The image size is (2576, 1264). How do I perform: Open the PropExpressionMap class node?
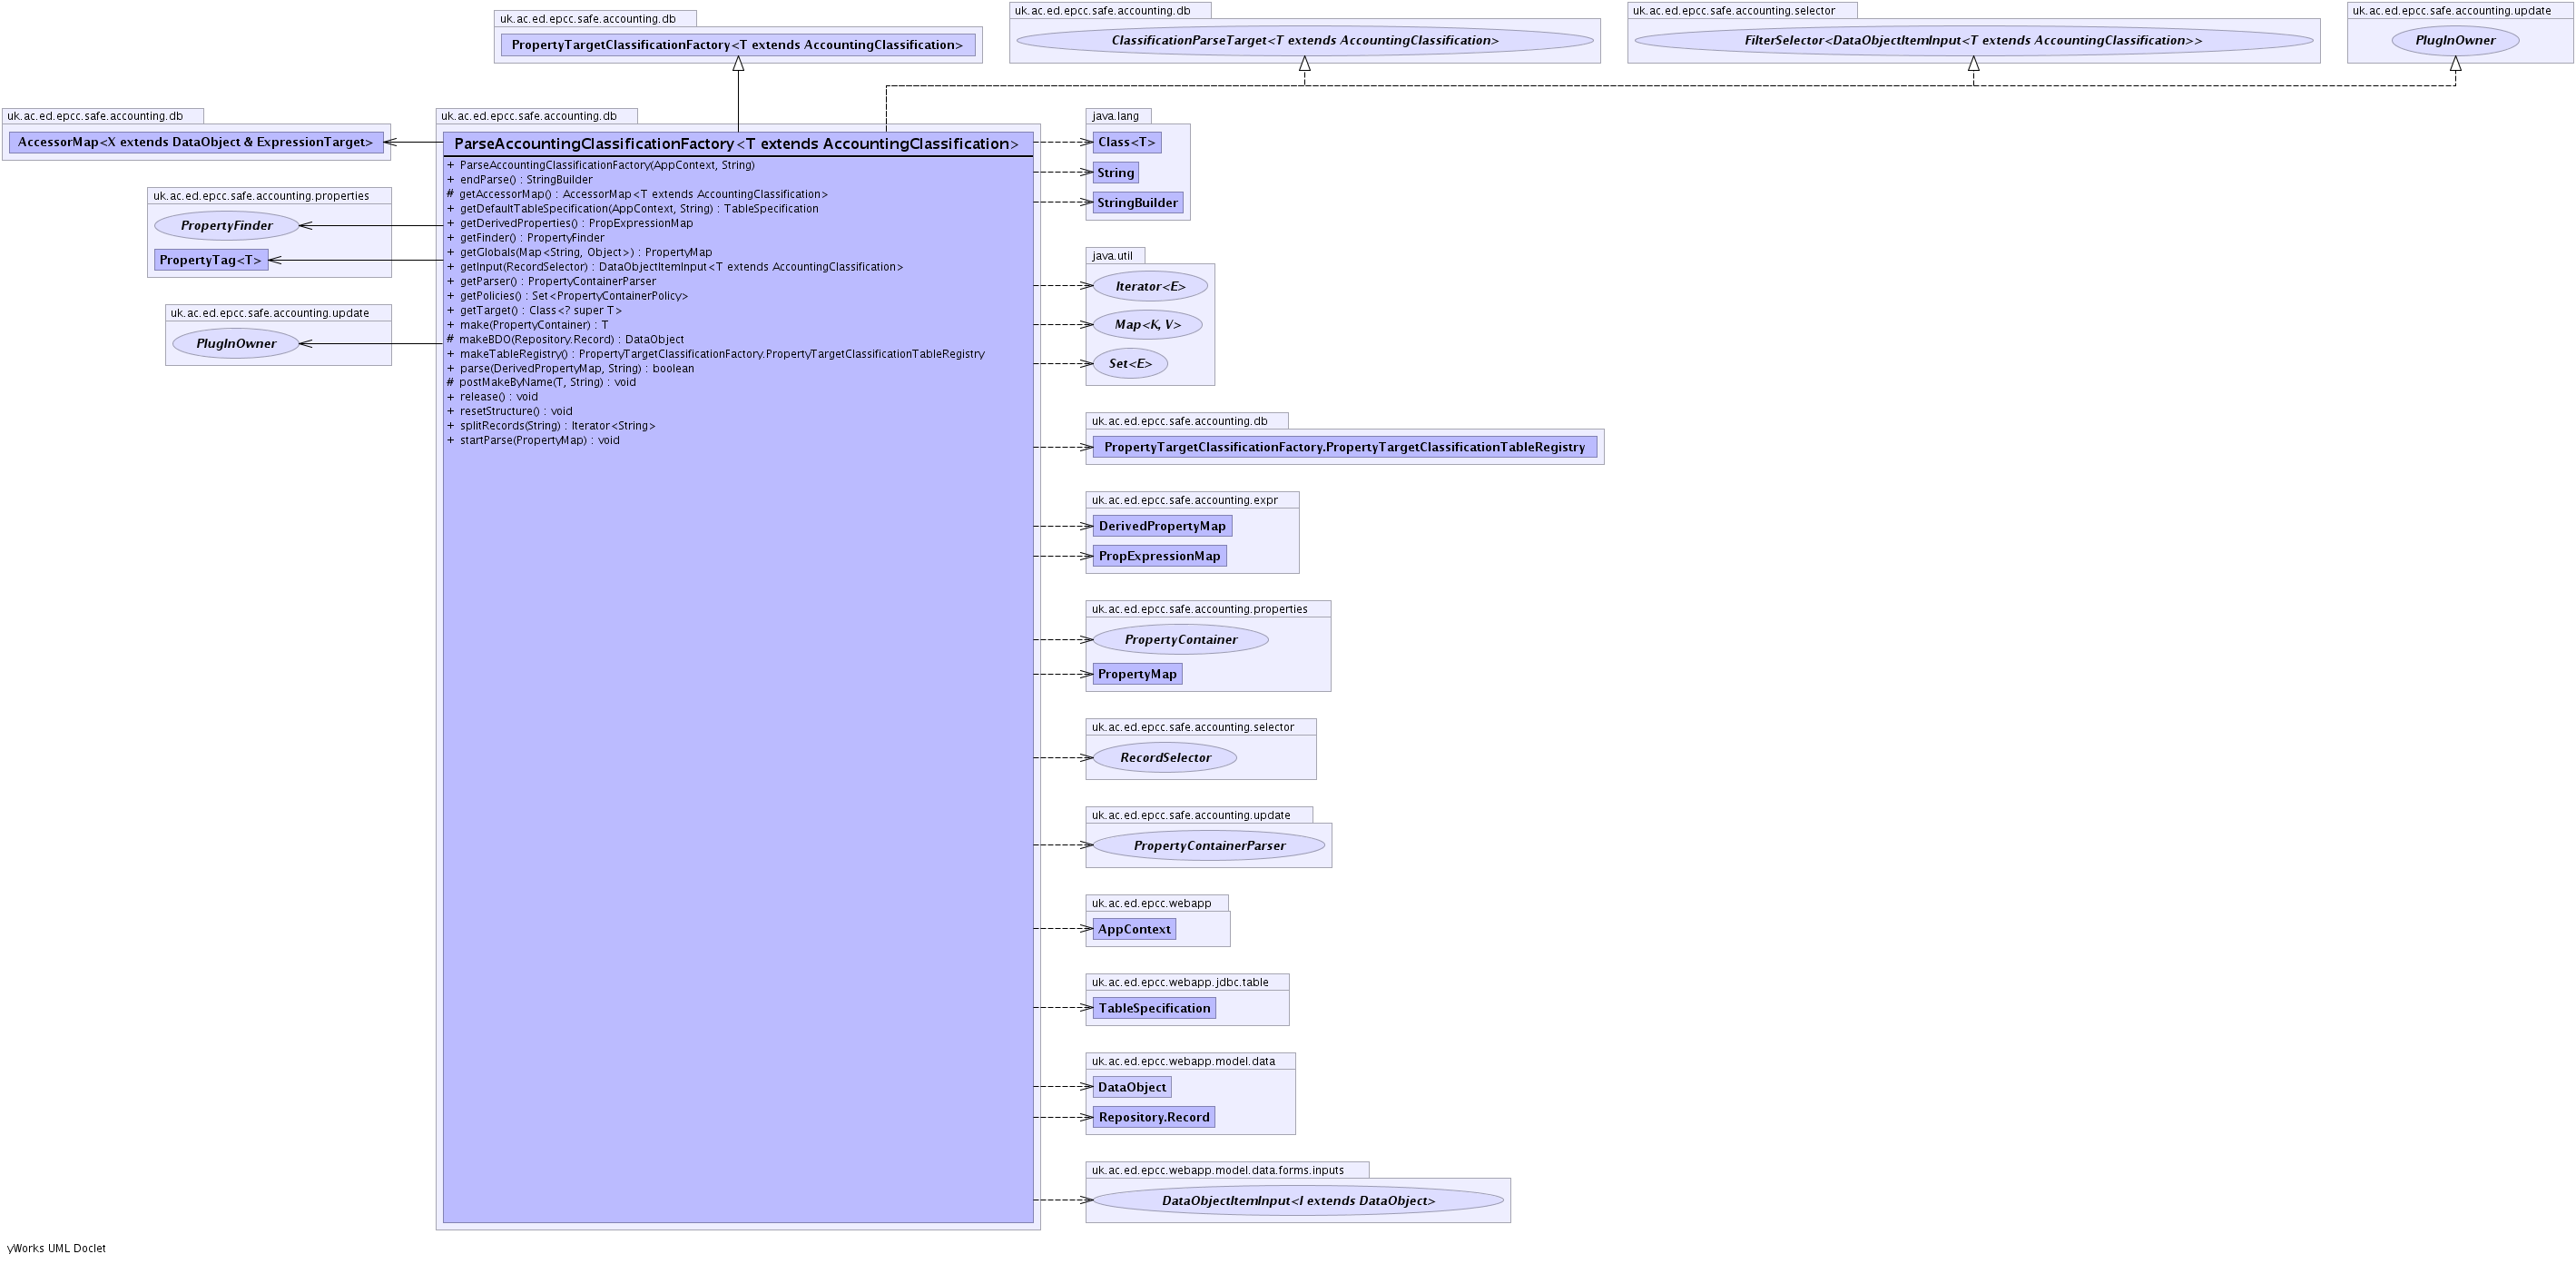(x=1159, y=556)
